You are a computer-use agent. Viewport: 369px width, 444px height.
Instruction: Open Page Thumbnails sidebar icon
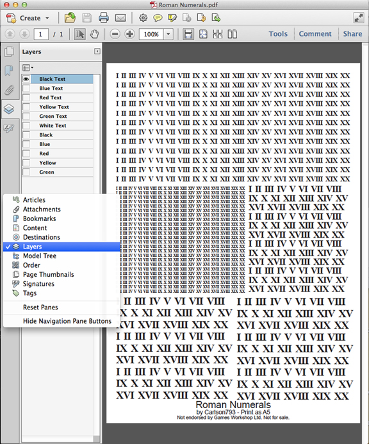point(9,52)
